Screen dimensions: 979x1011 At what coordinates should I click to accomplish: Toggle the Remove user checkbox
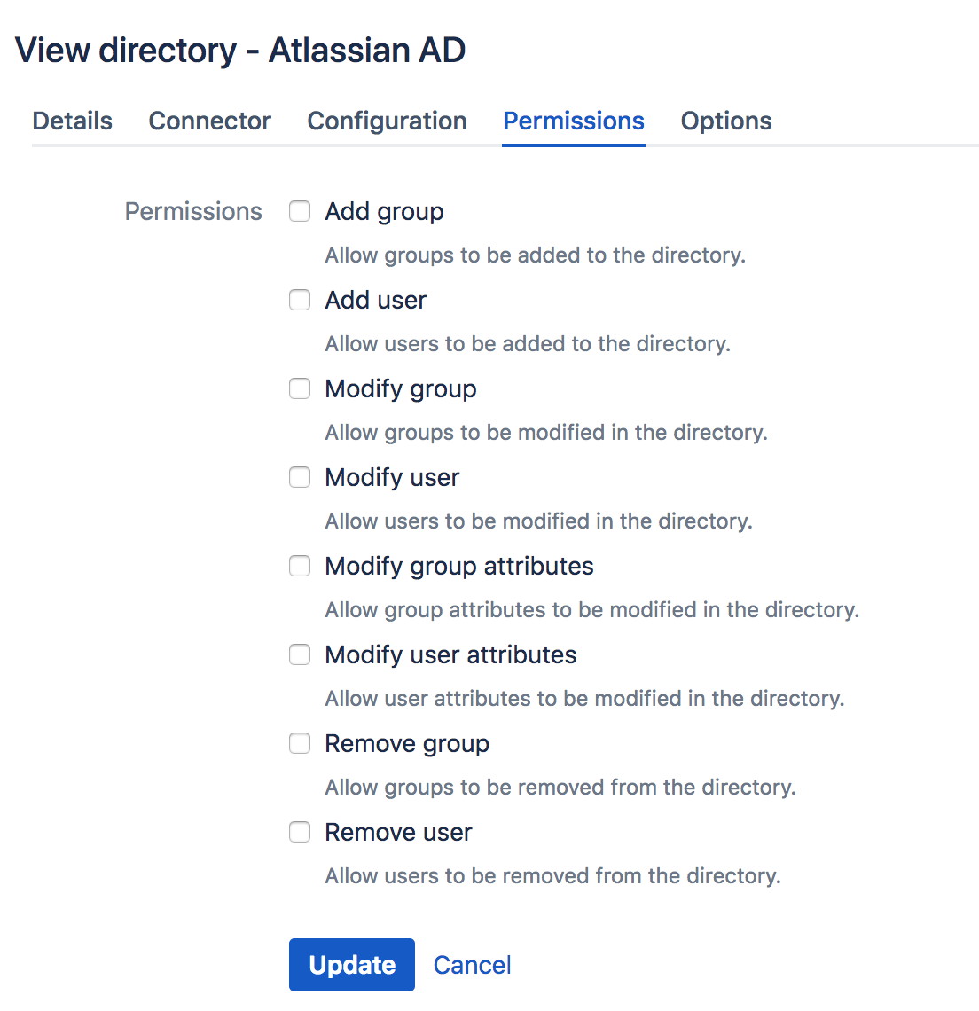[300, 832]
